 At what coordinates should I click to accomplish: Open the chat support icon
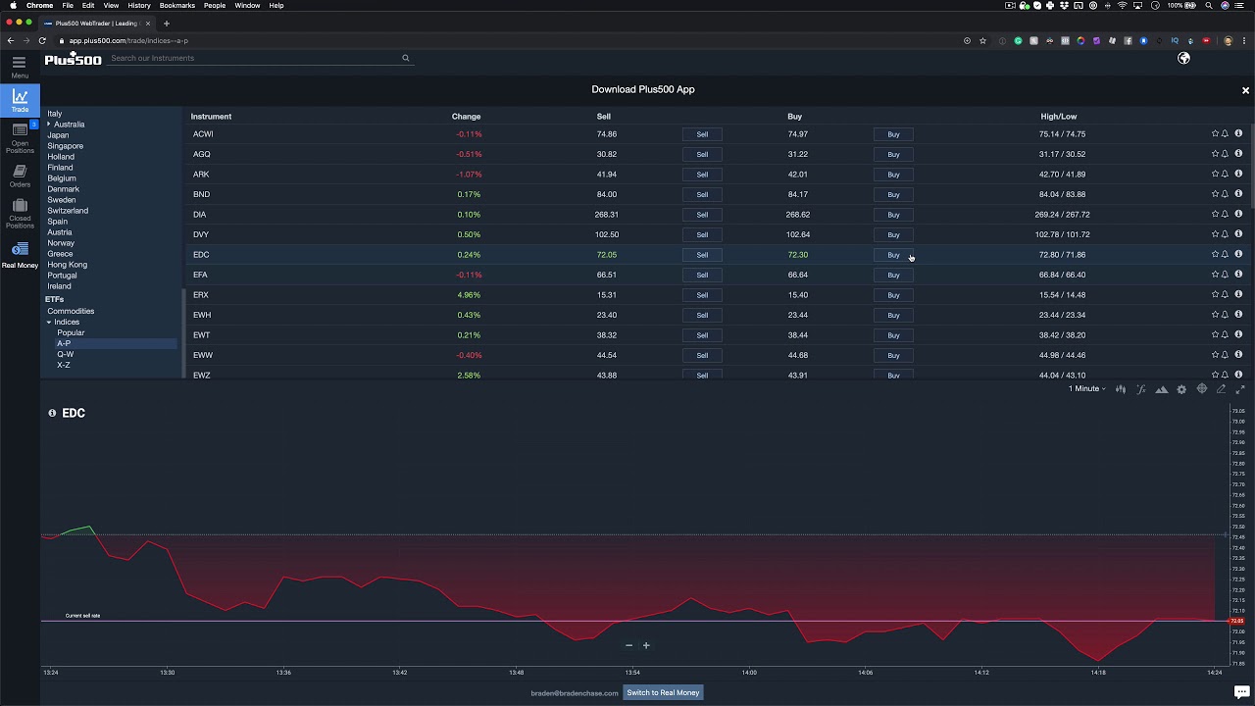[x=1241, y=692]
